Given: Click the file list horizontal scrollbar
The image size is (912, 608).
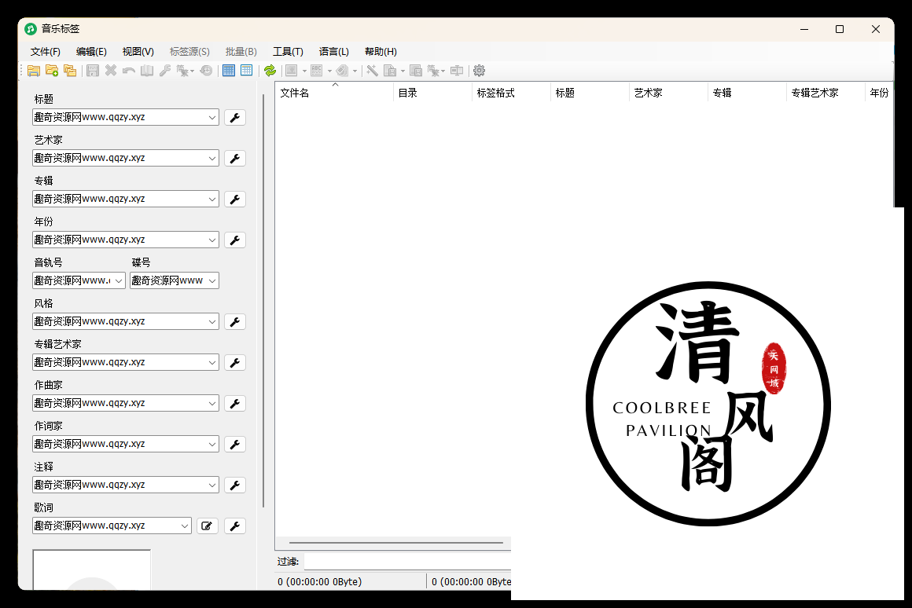Looking at the screenshot, I should (395, 543).
